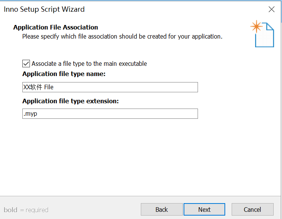Click the 'Application file type name:' label
The width and height of the screenshot is (282, 219).
pos(64,74)
